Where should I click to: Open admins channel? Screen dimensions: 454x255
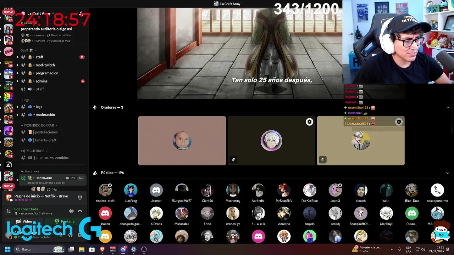point(52,81)
